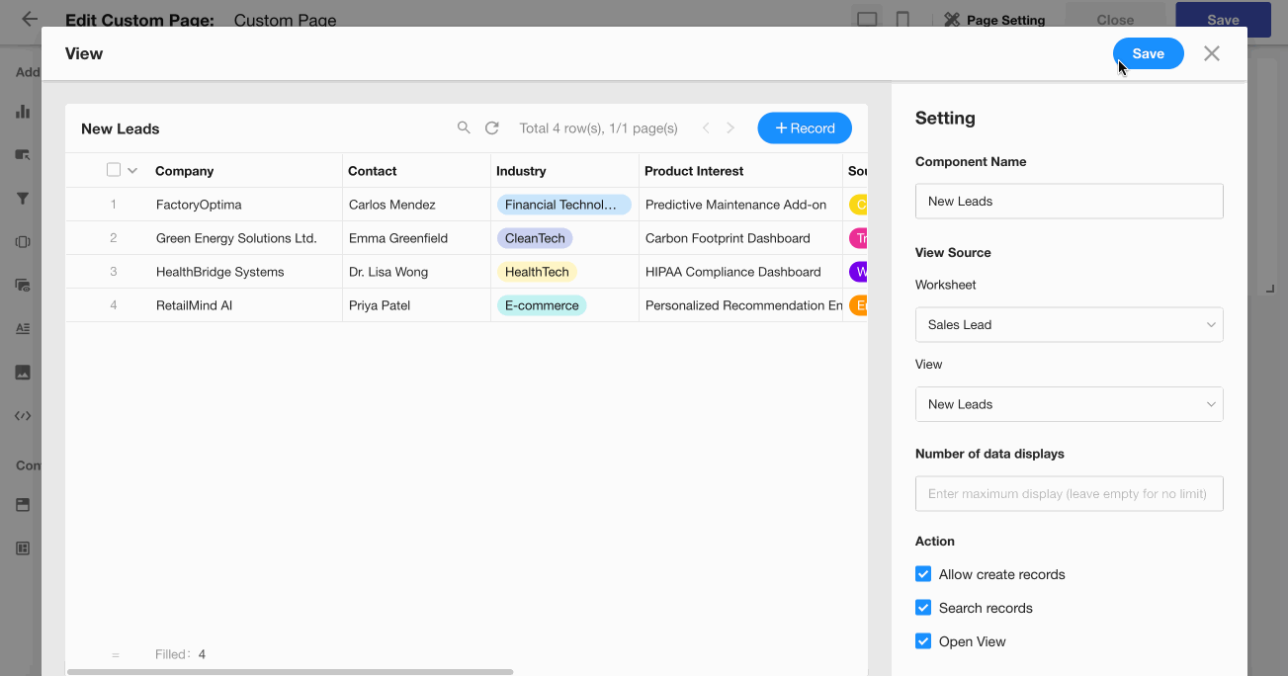The image size is (1288, 676).
Task: Click the + Record button
Action: pos(804,128)
